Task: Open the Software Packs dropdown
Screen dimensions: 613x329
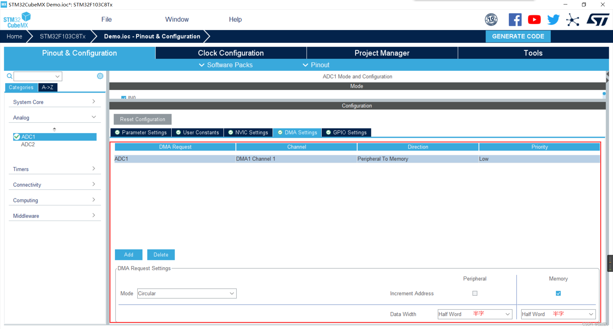Action: 226,65
